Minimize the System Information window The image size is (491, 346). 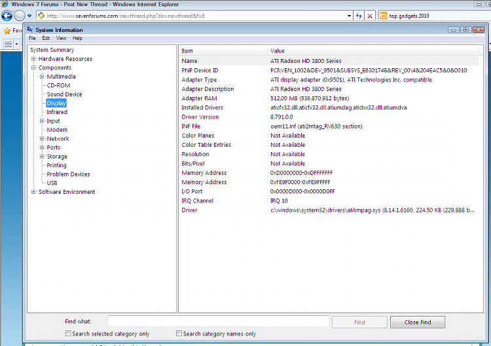[454, 29]
